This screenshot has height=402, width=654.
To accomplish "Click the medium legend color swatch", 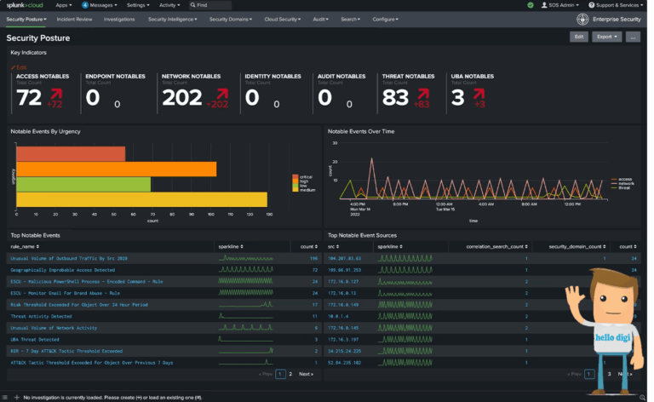I will [x=295, y=190].
